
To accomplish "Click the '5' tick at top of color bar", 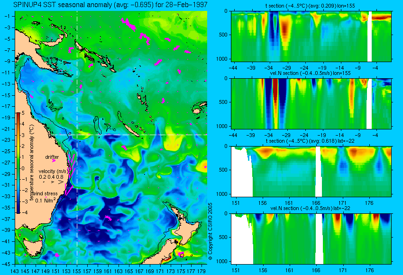I will point(23,113).
